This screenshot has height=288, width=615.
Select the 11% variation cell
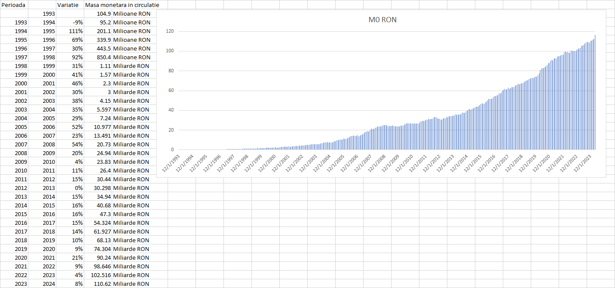(70, 170)
